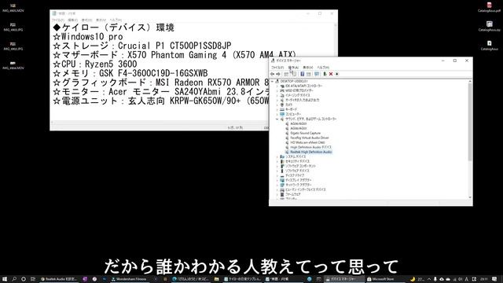
Task: Expand オーディオの入力および出力 category
Action: pyautogui.click(x=277, y=100)
